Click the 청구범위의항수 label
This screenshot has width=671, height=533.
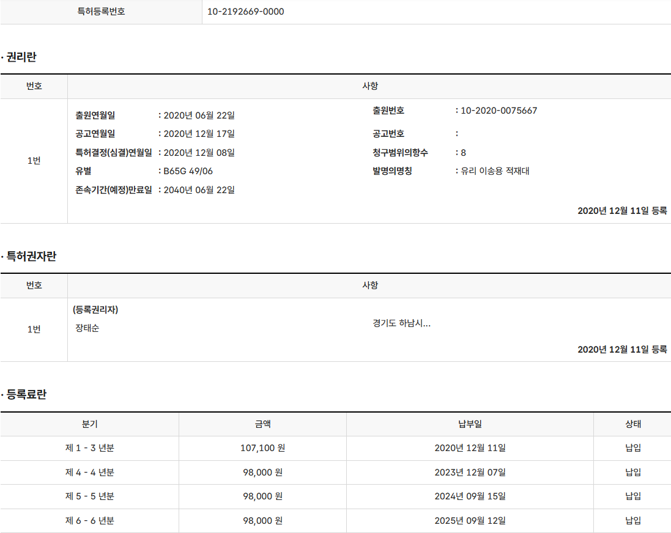401,153
